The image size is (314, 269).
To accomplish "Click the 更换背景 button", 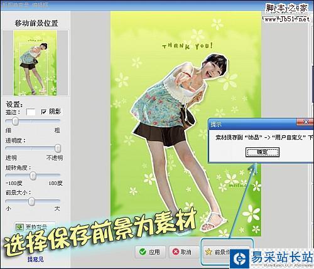I will point(35,227).
